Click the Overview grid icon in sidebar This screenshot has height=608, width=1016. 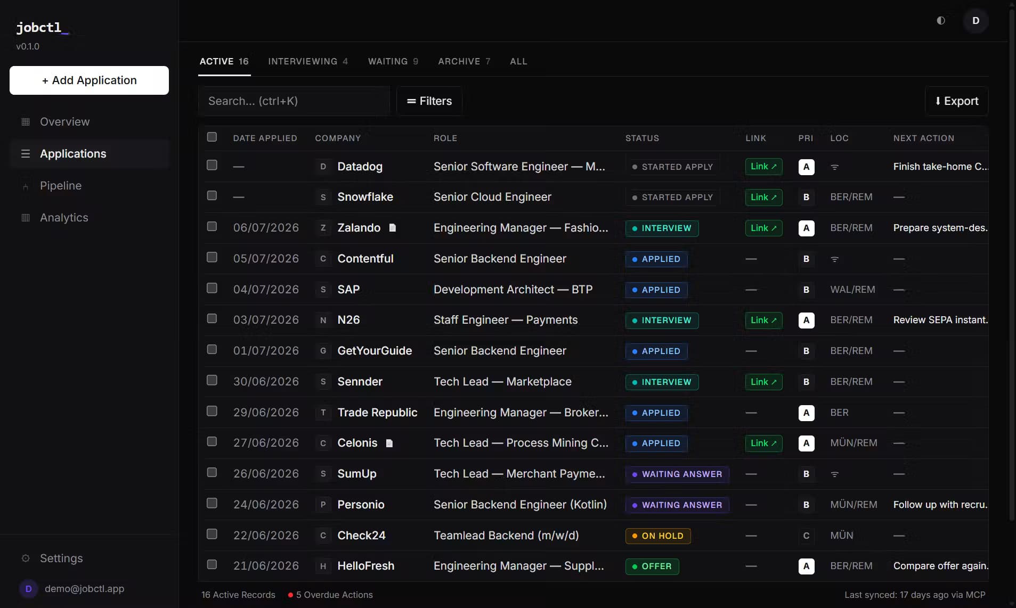click(26, 122)
